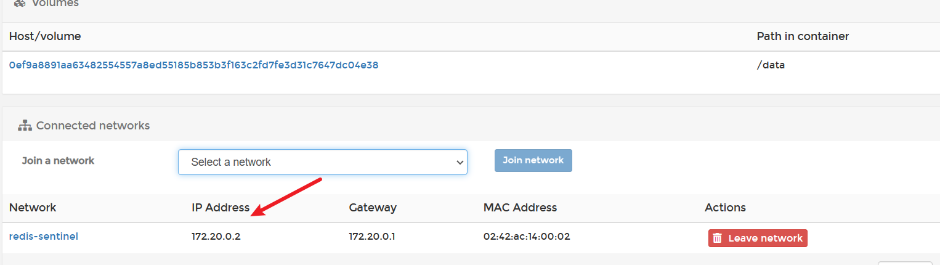The width and height of the screenshot is (940, 265).
Task: Click the Volumes cubes icon at top
Action: point(20,3)
